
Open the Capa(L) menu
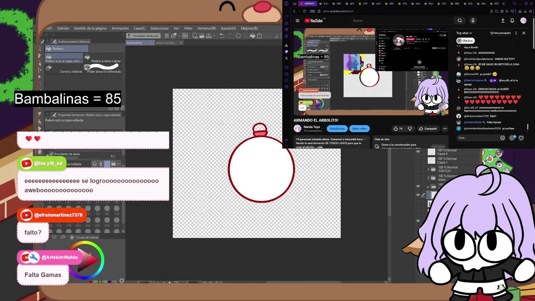tap(140, 28)
